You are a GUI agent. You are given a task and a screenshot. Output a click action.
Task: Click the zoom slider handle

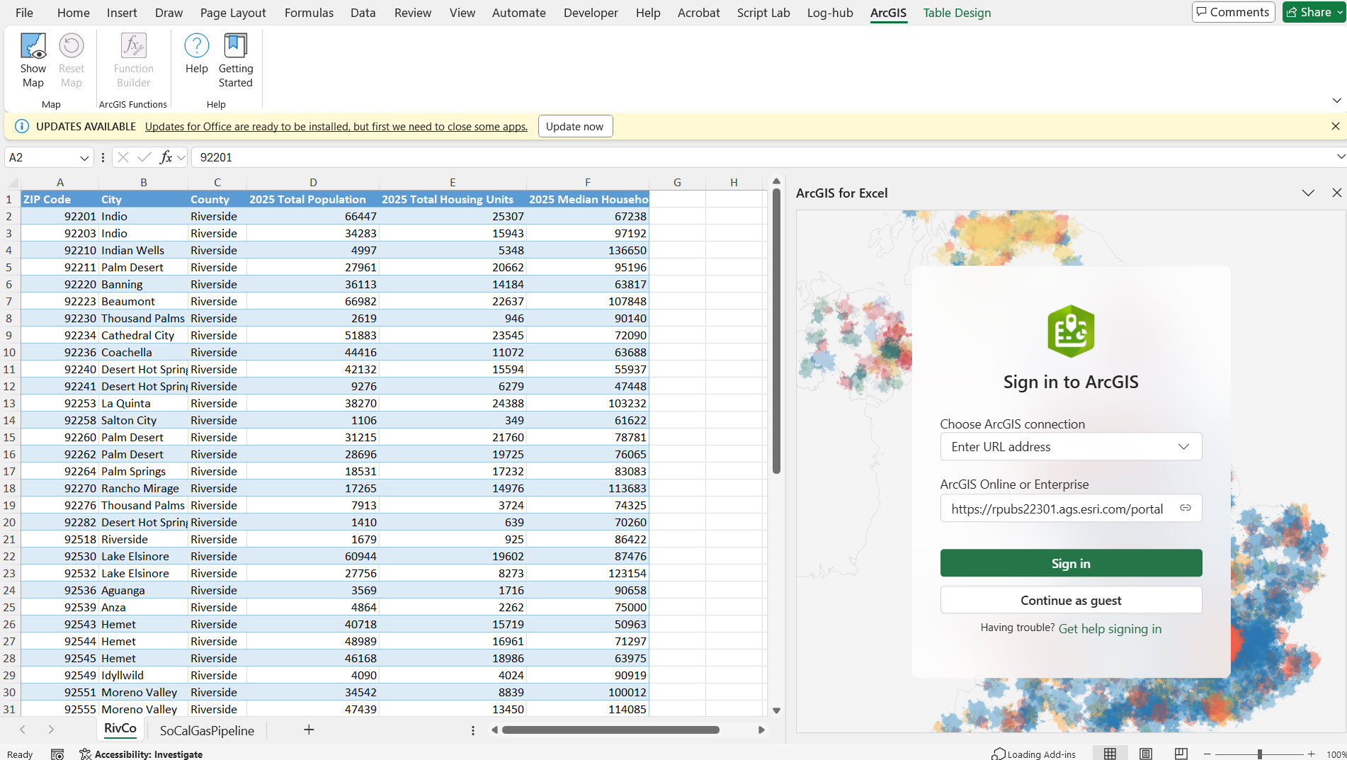[x=1259, y=754]
